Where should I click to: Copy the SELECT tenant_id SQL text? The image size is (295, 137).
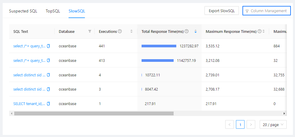coord(48,104)
